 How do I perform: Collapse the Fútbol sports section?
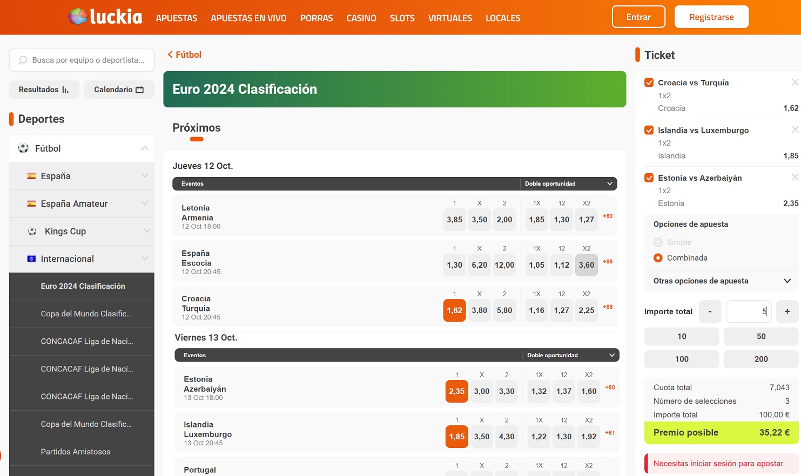pyautogui.click(x=145, y=148)
